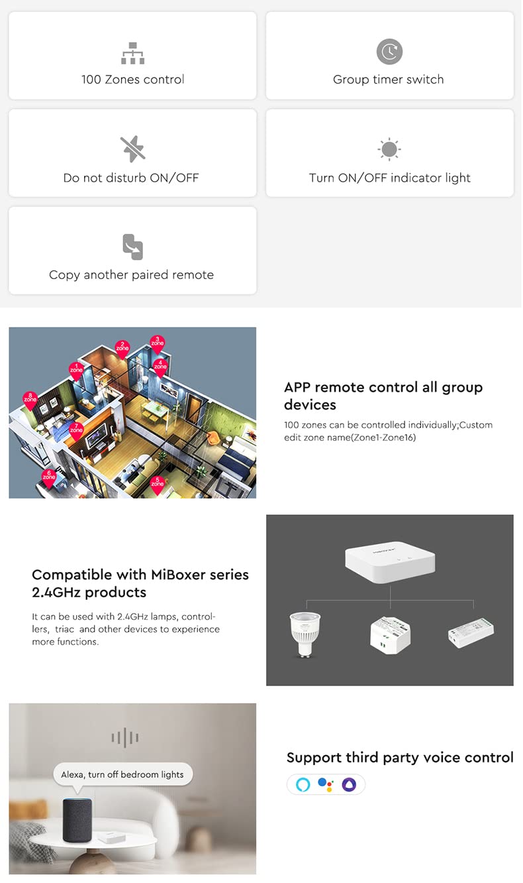Click the Do not disturb lightning icon

coord(132,149)
